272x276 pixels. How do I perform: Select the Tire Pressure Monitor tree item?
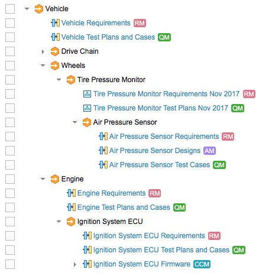click(x=111, y=80)
